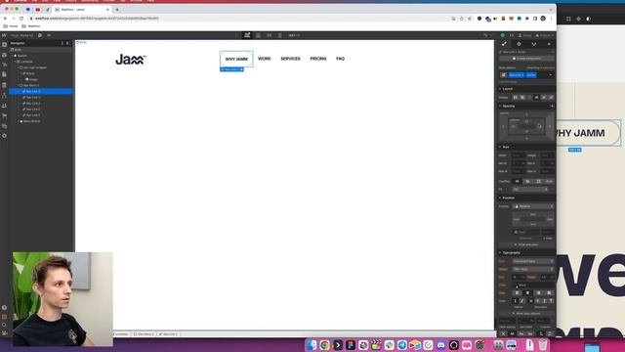Open Trash in the Dock
This screenshot has height=352, width=625.
click(543, 345)
